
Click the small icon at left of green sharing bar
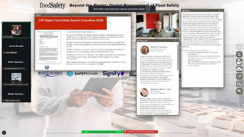tap(84, 132)
